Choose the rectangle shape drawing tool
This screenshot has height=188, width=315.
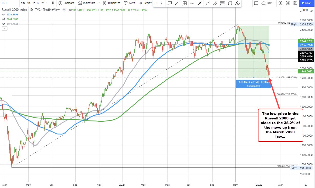pos(230,3)
